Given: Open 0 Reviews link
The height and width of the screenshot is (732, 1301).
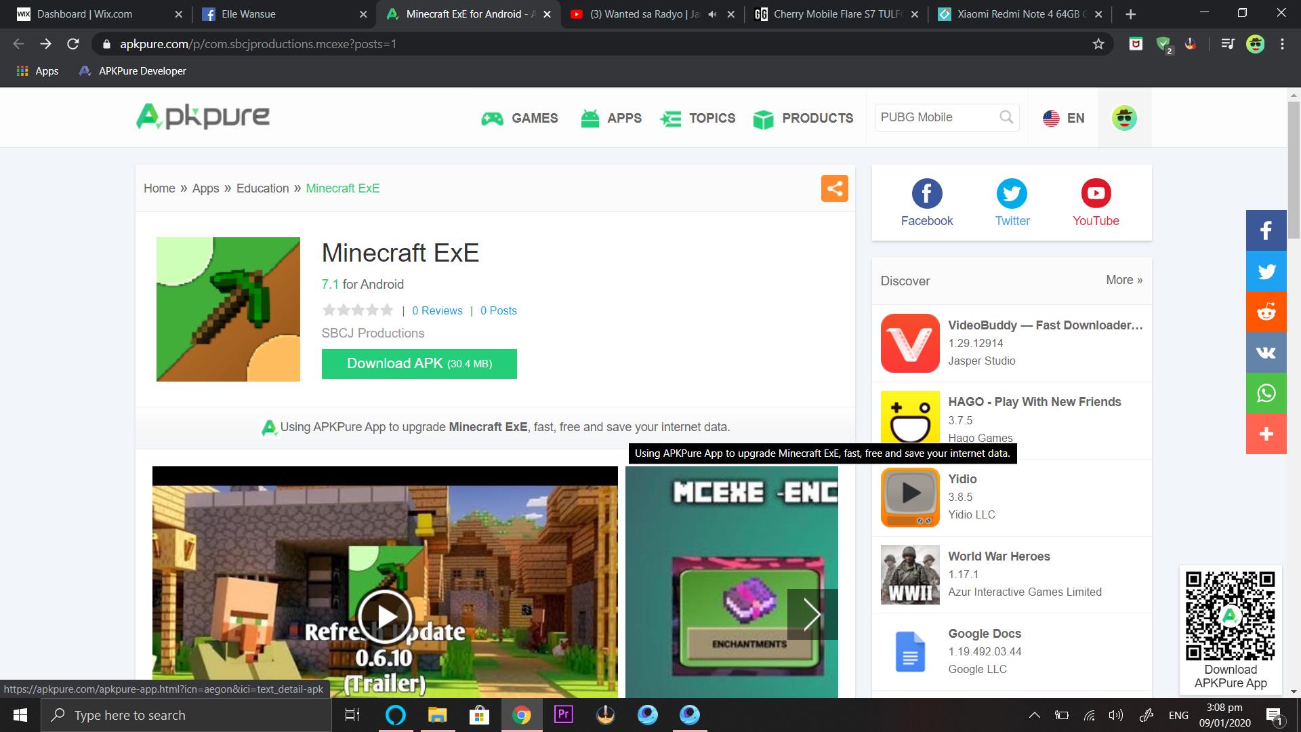Looking at the screenshot, I should [x=437, y=310].
